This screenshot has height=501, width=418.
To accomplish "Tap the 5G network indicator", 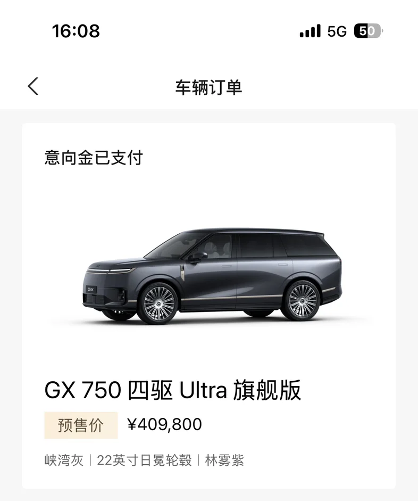I will (337, 31).
